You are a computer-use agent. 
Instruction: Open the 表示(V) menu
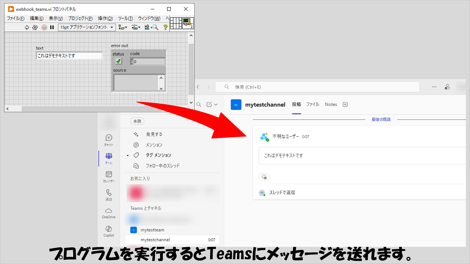pos(56,19)
